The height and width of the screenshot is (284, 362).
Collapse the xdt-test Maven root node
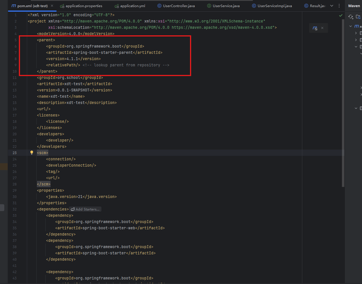[351, 26]
